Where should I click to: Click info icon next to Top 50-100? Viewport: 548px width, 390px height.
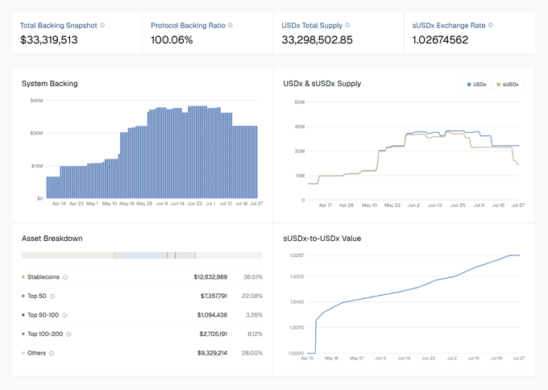[64, 315]
